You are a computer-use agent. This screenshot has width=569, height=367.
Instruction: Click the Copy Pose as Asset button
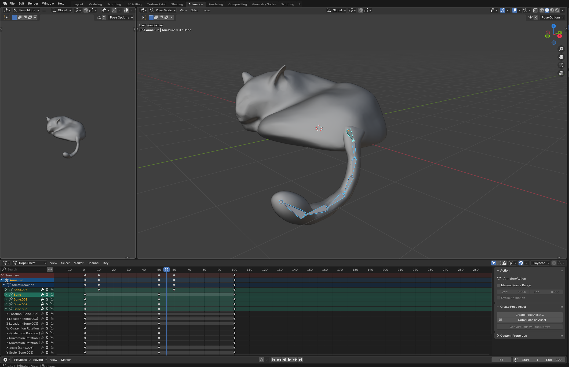(531, 320)
